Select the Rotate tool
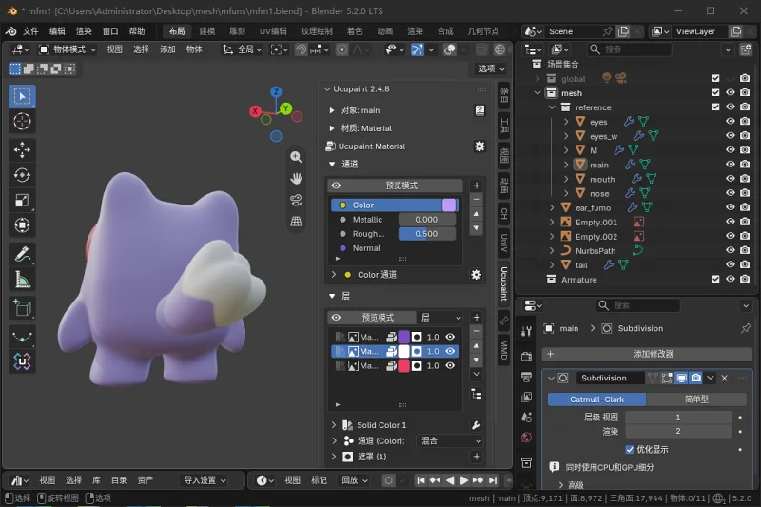 [22, 175]
